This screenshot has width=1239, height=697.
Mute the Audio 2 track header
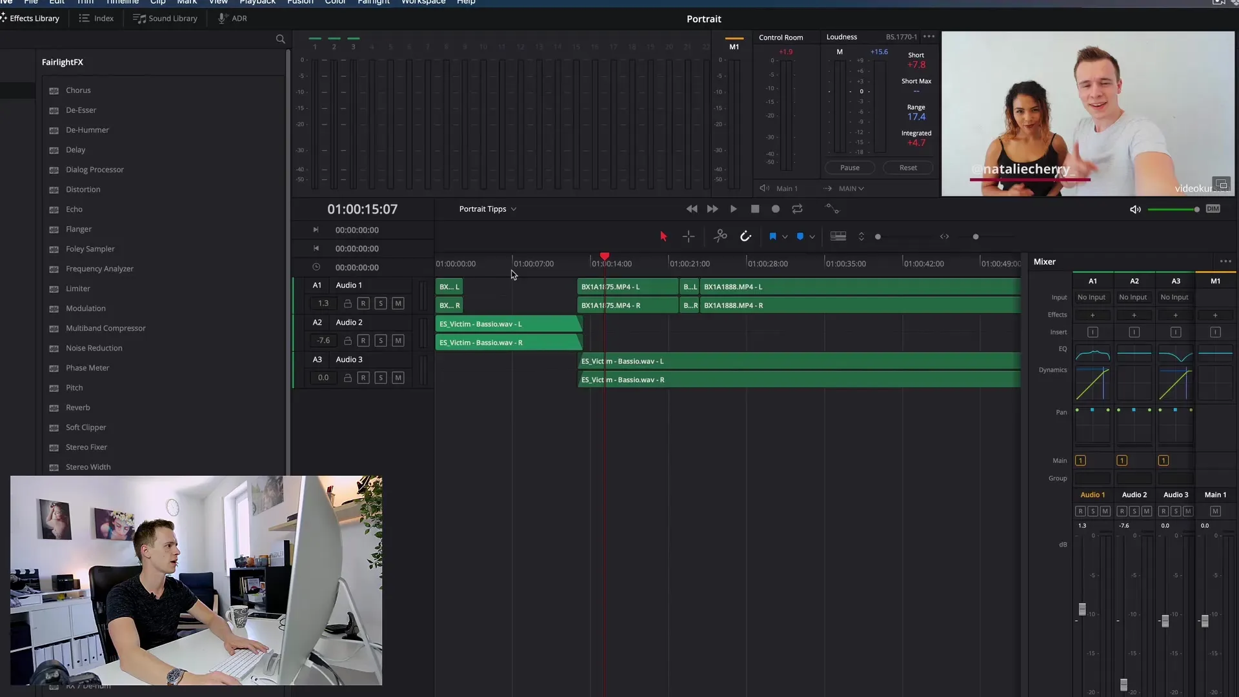pyautogui.click(x=398, y=341)
